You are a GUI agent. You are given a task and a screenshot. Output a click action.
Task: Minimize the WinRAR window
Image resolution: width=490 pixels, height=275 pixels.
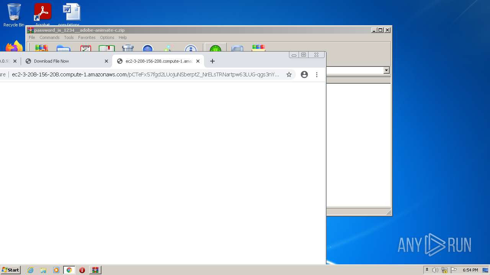click(374, 30)
